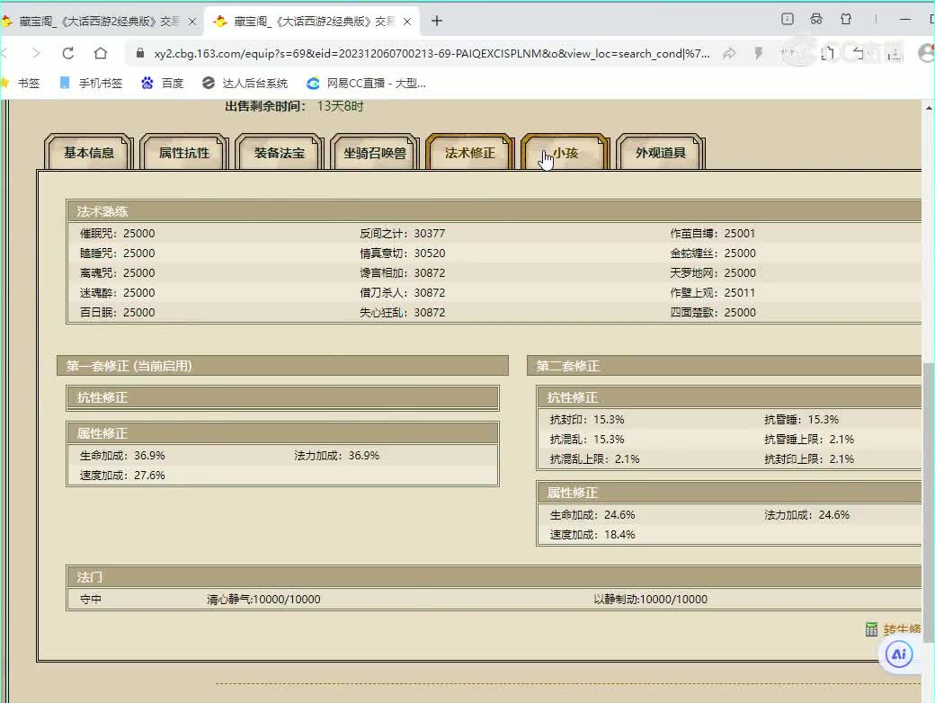Select the 借刀杀人: 30872 entry

403,292
